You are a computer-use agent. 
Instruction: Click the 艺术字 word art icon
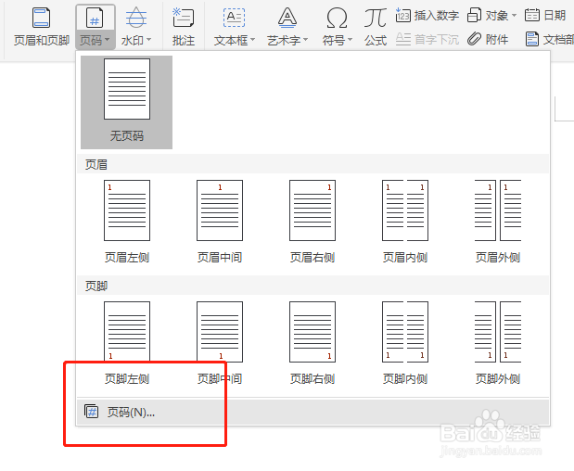(x=287, y=18)
